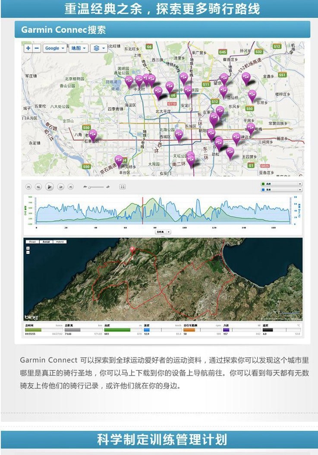The height and width of the screenshot is (455, 318).
Task: Click the 科学制定训练管理计划 banner heading
Action: (x=162, y=439)
